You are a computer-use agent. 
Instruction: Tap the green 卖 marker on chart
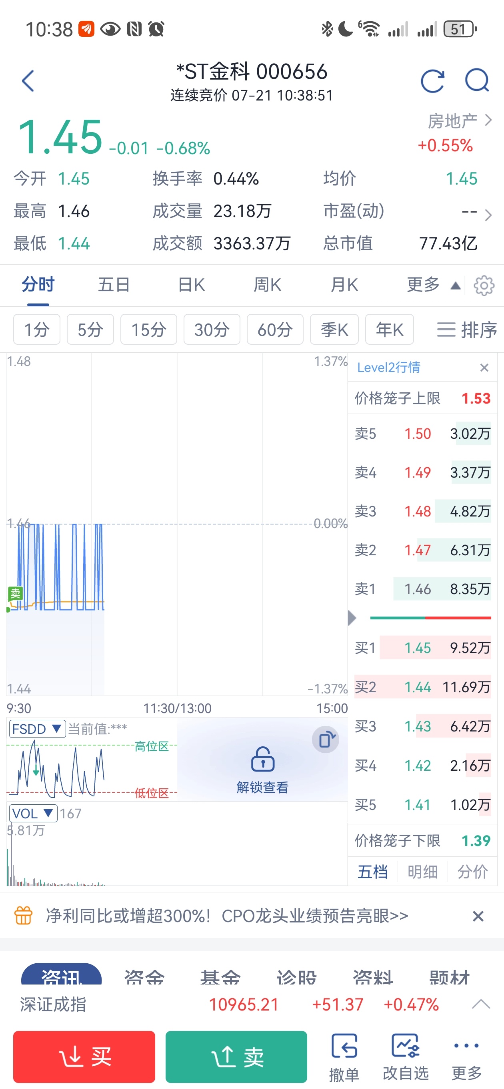[15, 594]
